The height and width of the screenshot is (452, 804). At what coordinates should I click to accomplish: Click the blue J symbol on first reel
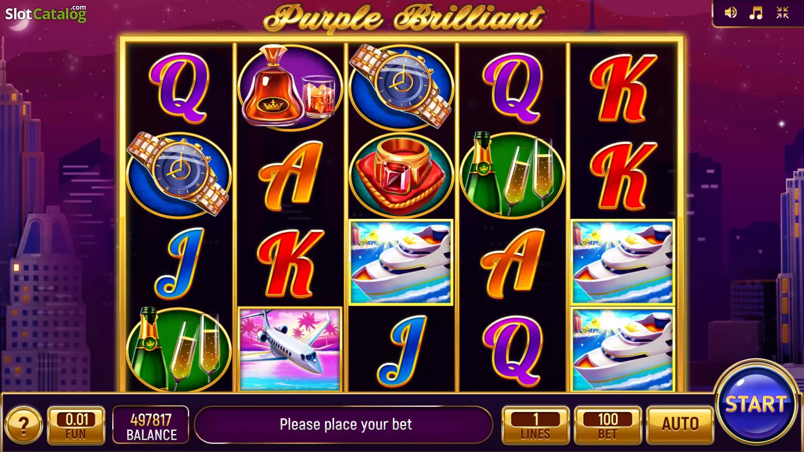179,263
